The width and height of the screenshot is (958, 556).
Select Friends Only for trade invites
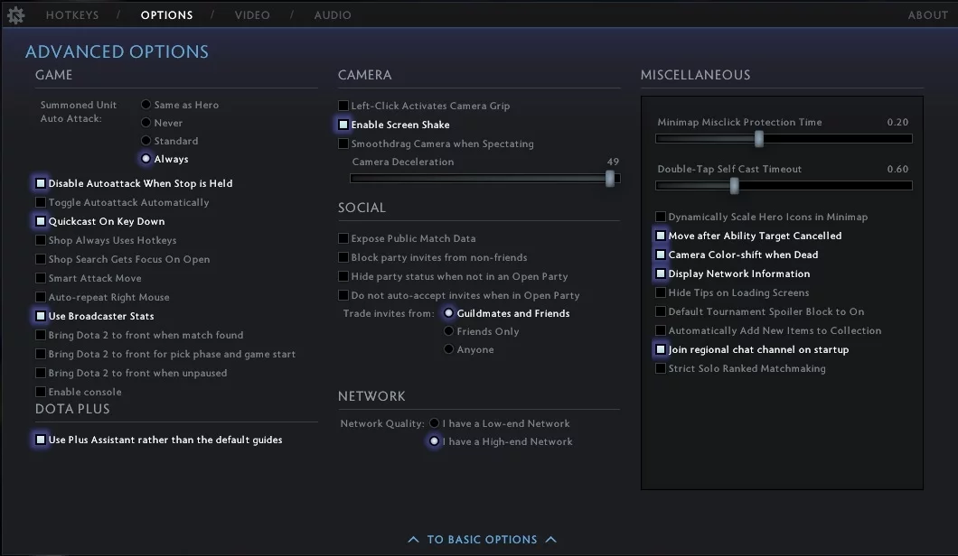point(448,331)
